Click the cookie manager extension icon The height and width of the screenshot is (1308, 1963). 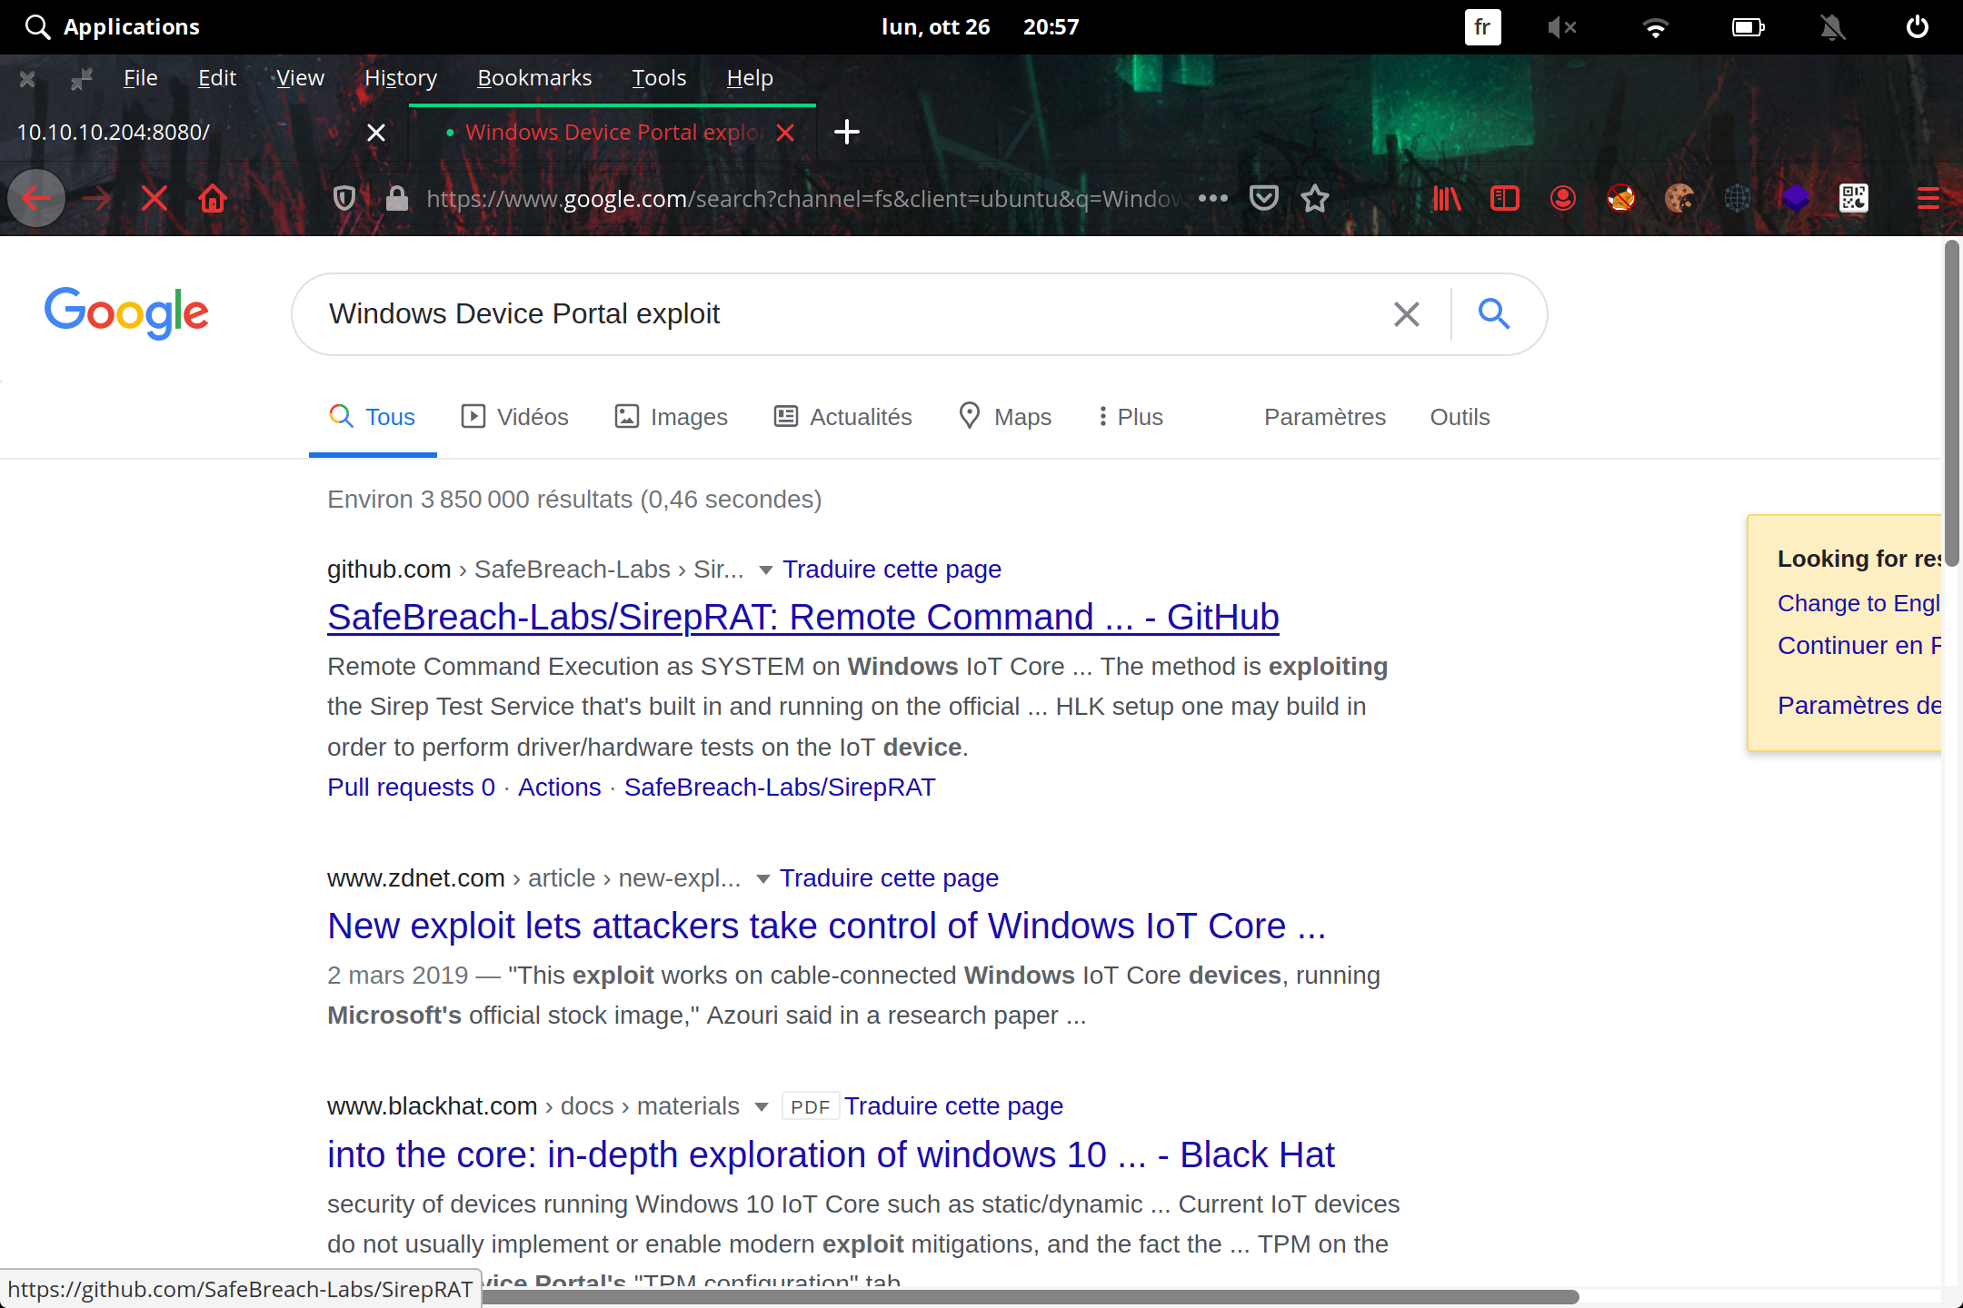(x=1680, y=198)
